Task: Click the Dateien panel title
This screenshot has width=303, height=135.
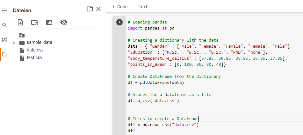Action: click(22, 10)
